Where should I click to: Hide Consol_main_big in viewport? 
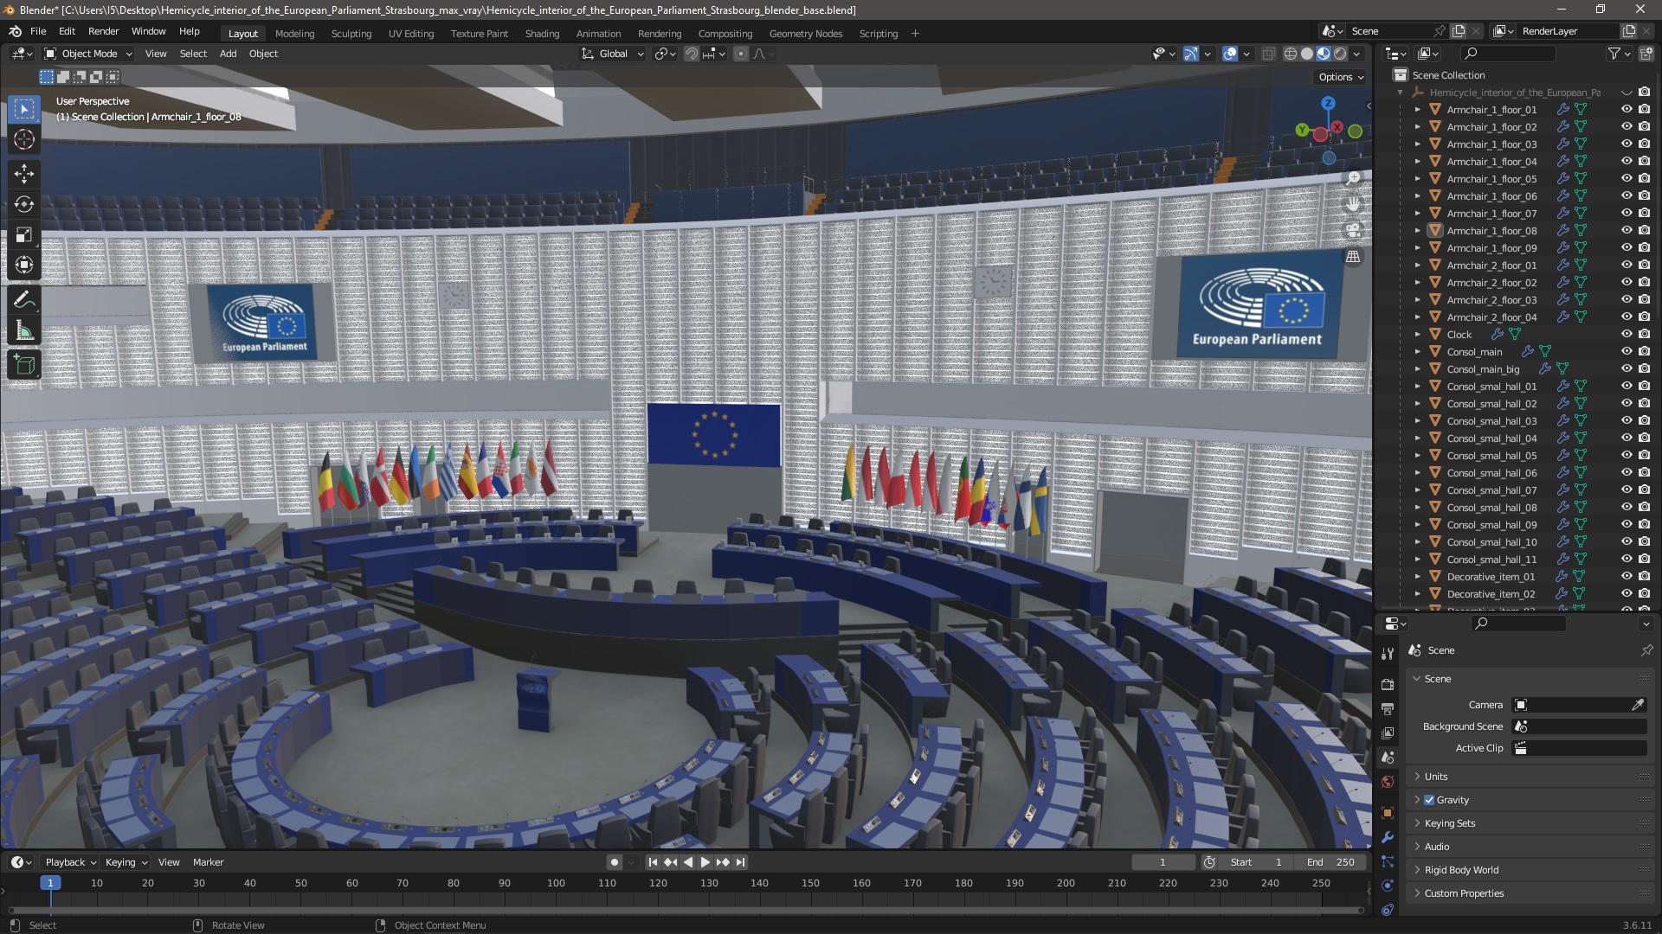point(1627,369)
